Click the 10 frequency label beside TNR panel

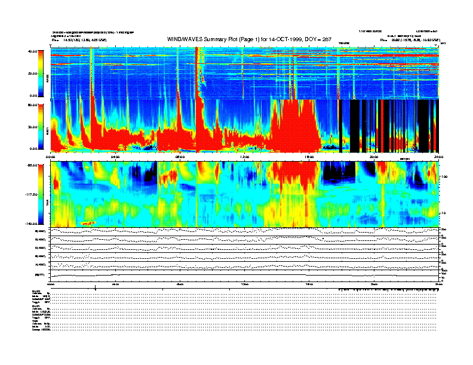point(444,214)
